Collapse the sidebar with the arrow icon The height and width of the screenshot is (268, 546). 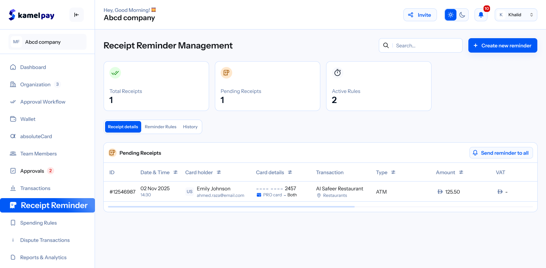(x=77, y=15)
